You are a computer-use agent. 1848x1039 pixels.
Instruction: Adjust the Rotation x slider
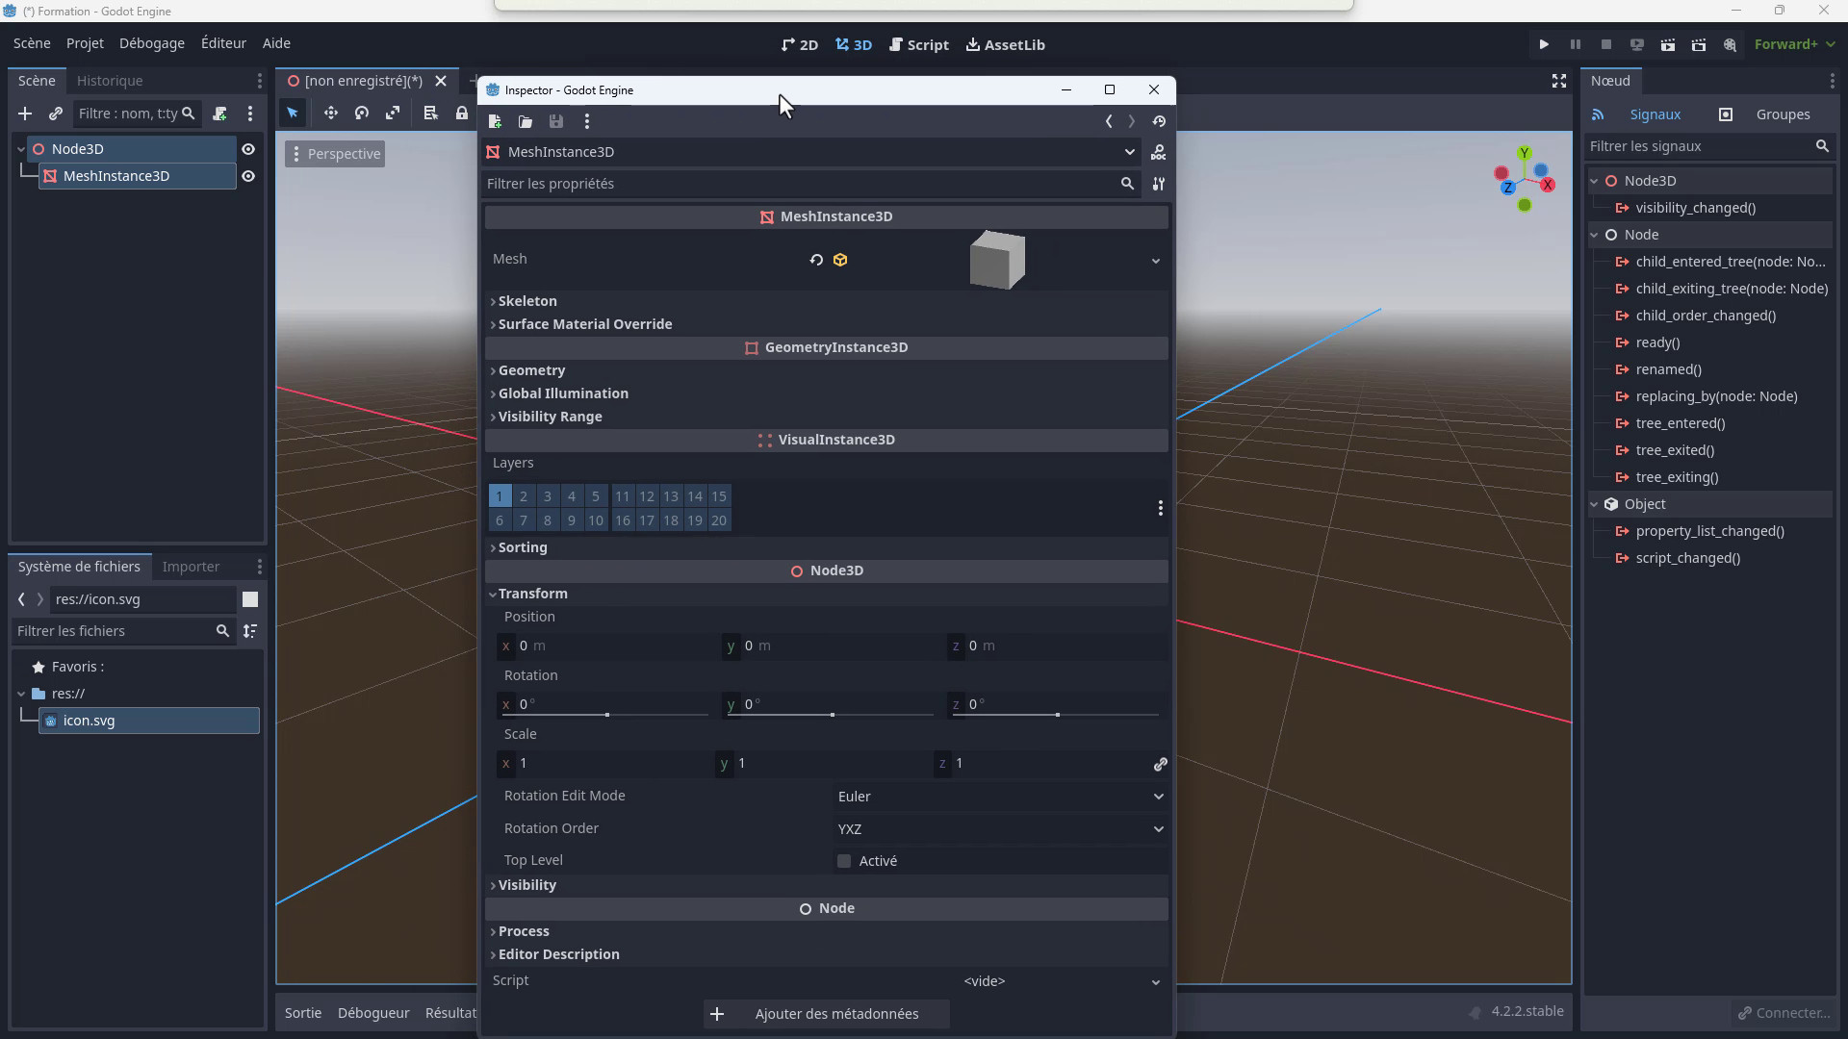606,715
